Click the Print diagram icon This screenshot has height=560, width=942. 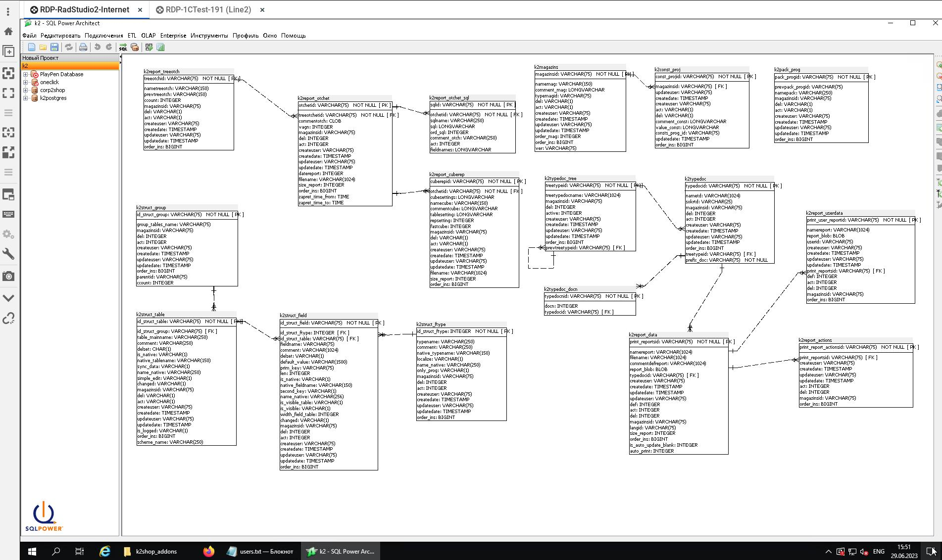point(83,47)
